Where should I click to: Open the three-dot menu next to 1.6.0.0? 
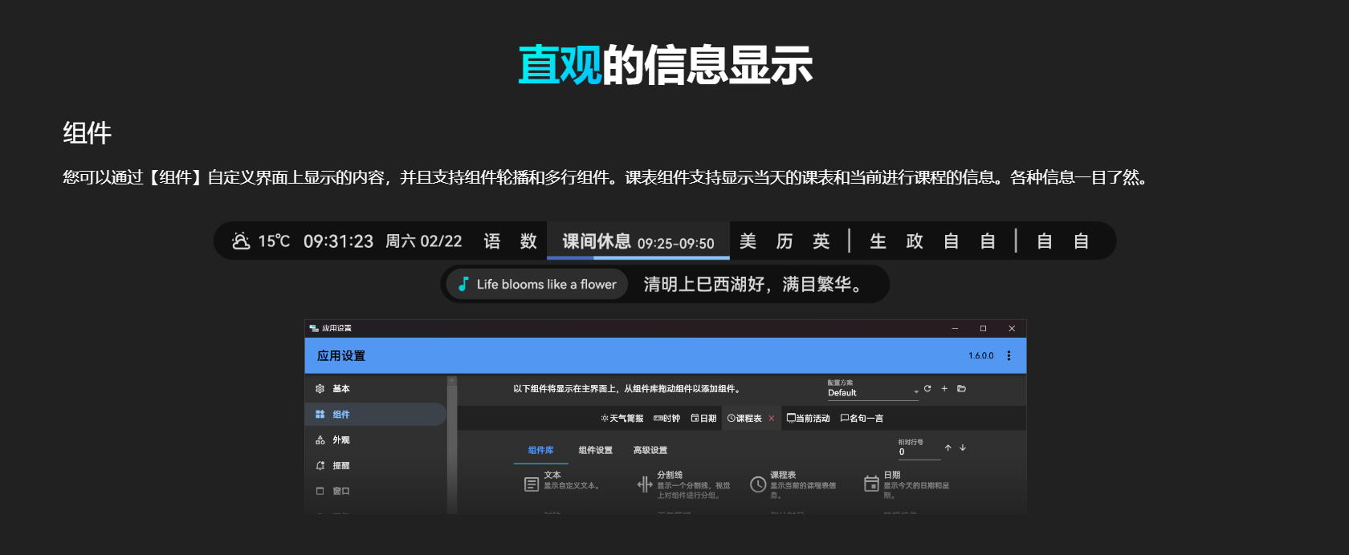click(1009, 355)
